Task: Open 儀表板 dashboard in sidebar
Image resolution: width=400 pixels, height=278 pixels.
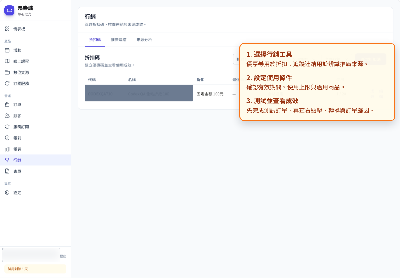Action: pyautogui.click(x=35, y=29)
